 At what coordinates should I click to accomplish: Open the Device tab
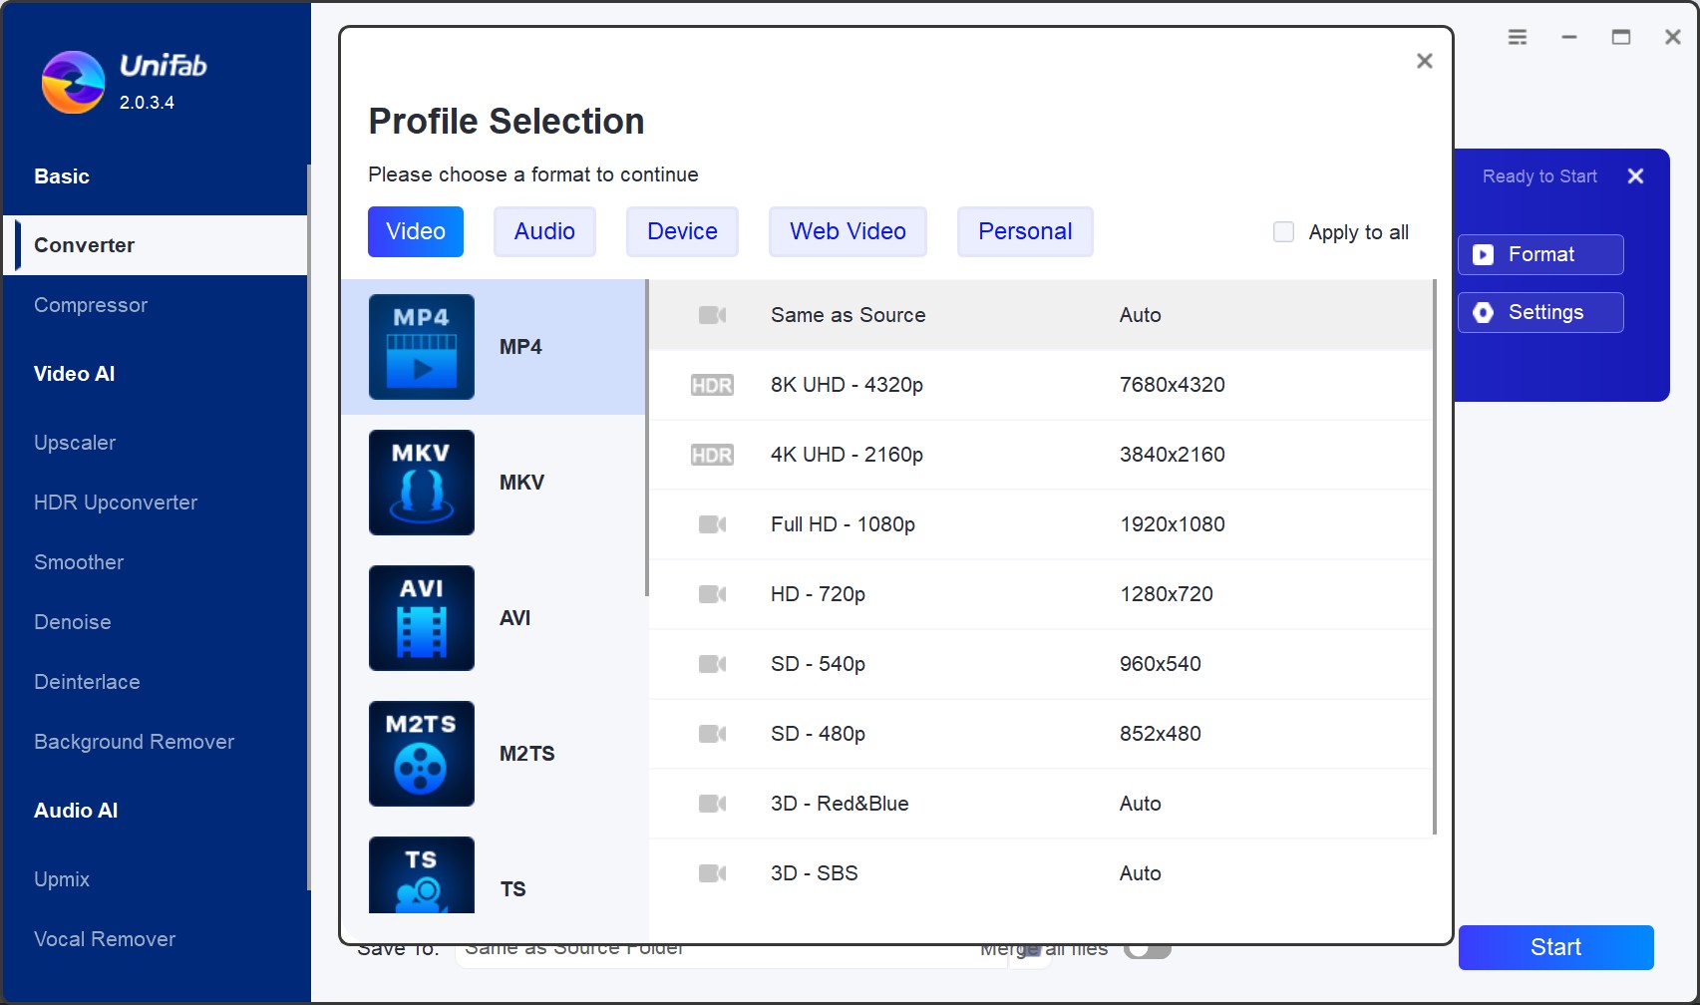(682, 231)
